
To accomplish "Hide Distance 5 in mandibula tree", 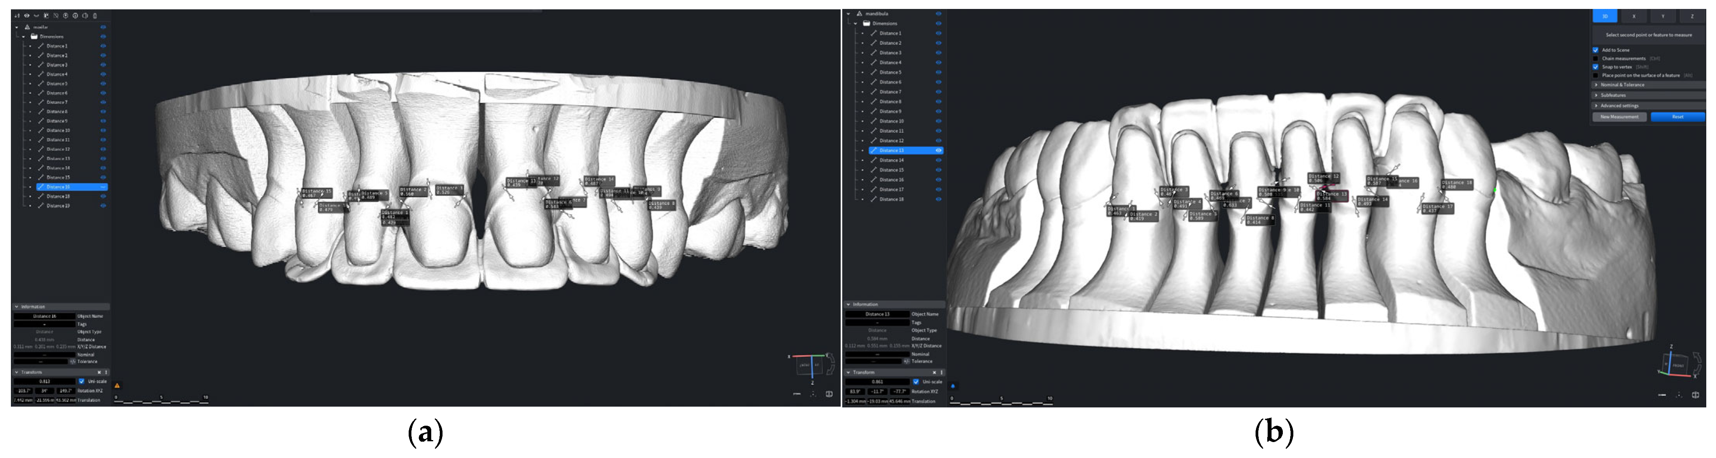I will [x=939, y=72].
